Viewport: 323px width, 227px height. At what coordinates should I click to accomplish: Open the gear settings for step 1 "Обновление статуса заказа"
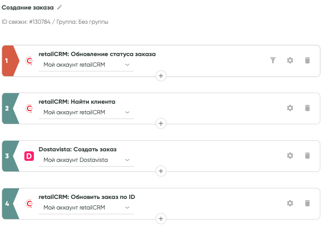pyautogui.click(x=290, y=60)
